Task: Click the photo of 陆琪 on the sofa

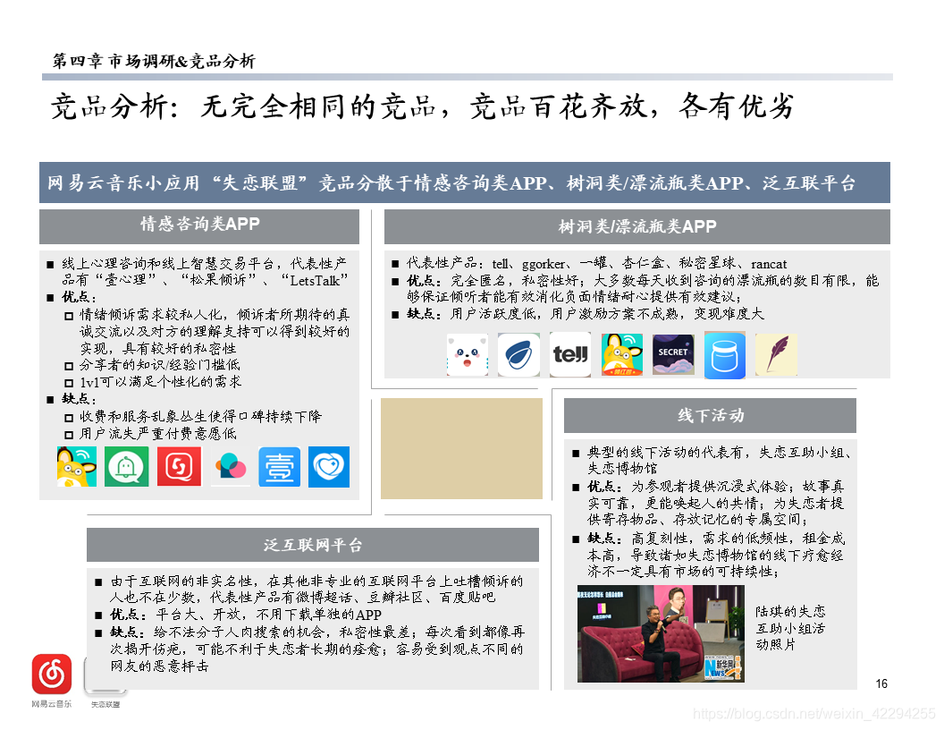Action: (x=661, y=633)
